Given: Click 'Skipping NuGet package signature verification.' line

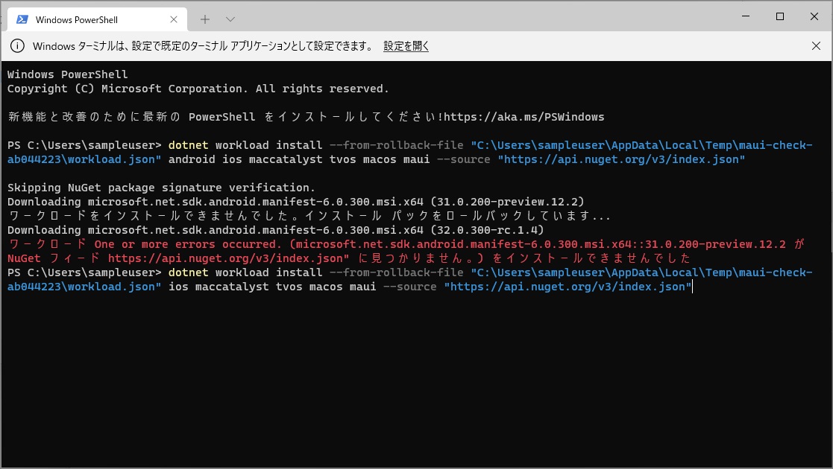Looking at the screenshot, I should 162,188.
